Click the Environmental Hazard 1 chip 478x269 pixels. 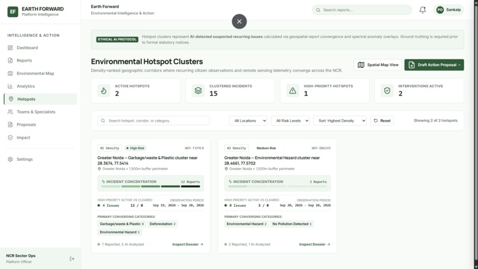pyautogui.click(x=120, y=232)
